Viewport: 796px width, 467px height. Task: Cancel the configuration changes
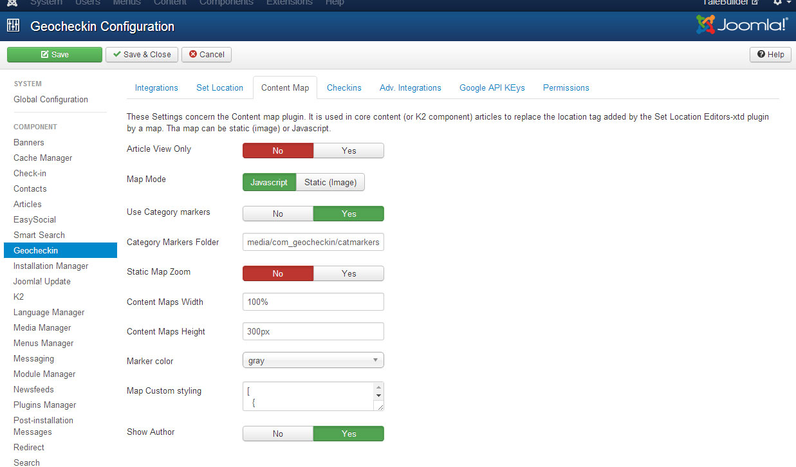coord(207,55)
